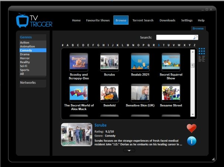Filter shows by letter A
The width and height of the screenshot is (224, 167).
tap(67, 45)
